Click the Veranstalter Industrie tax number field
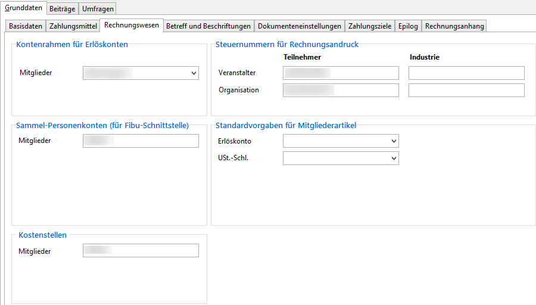Viewport: 536px width, 305px height. pos(466,73)
